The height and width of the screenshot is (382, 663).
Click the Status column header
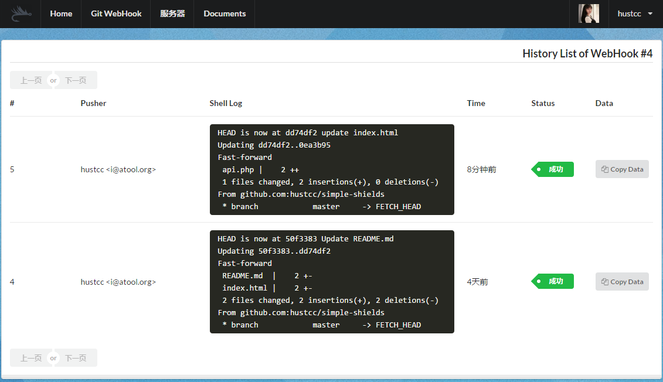click(543, 103)
